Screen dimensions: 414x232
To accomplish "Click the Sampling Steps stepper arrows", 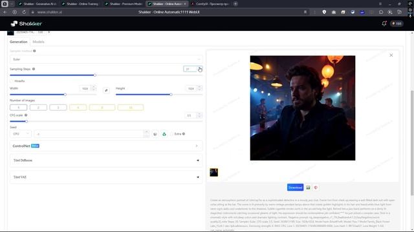I will coord(200,69).
